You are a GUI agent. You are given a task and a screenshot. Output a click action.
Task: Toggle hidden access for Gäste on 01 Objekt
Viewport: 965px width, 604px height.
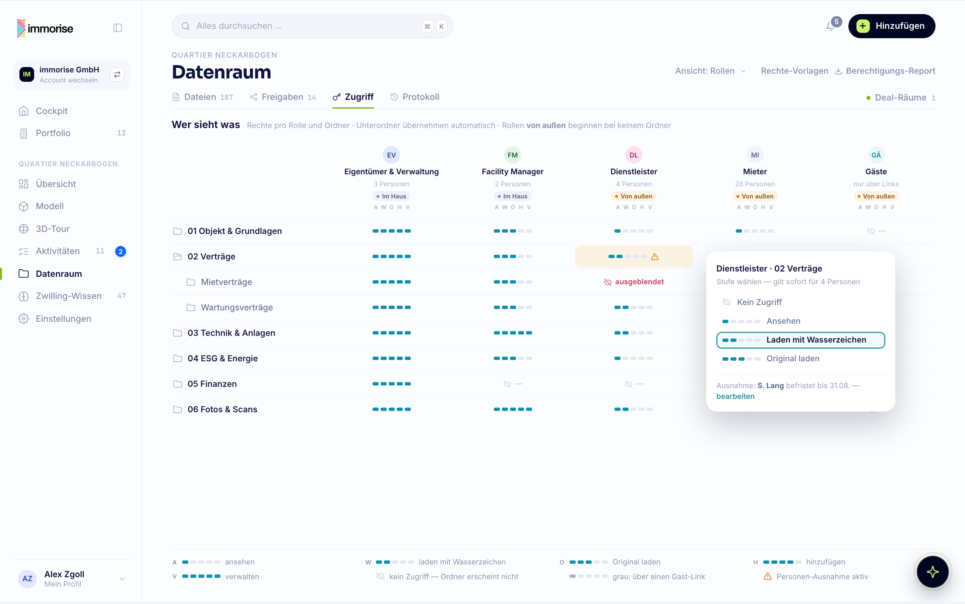(x=876, y=231)
